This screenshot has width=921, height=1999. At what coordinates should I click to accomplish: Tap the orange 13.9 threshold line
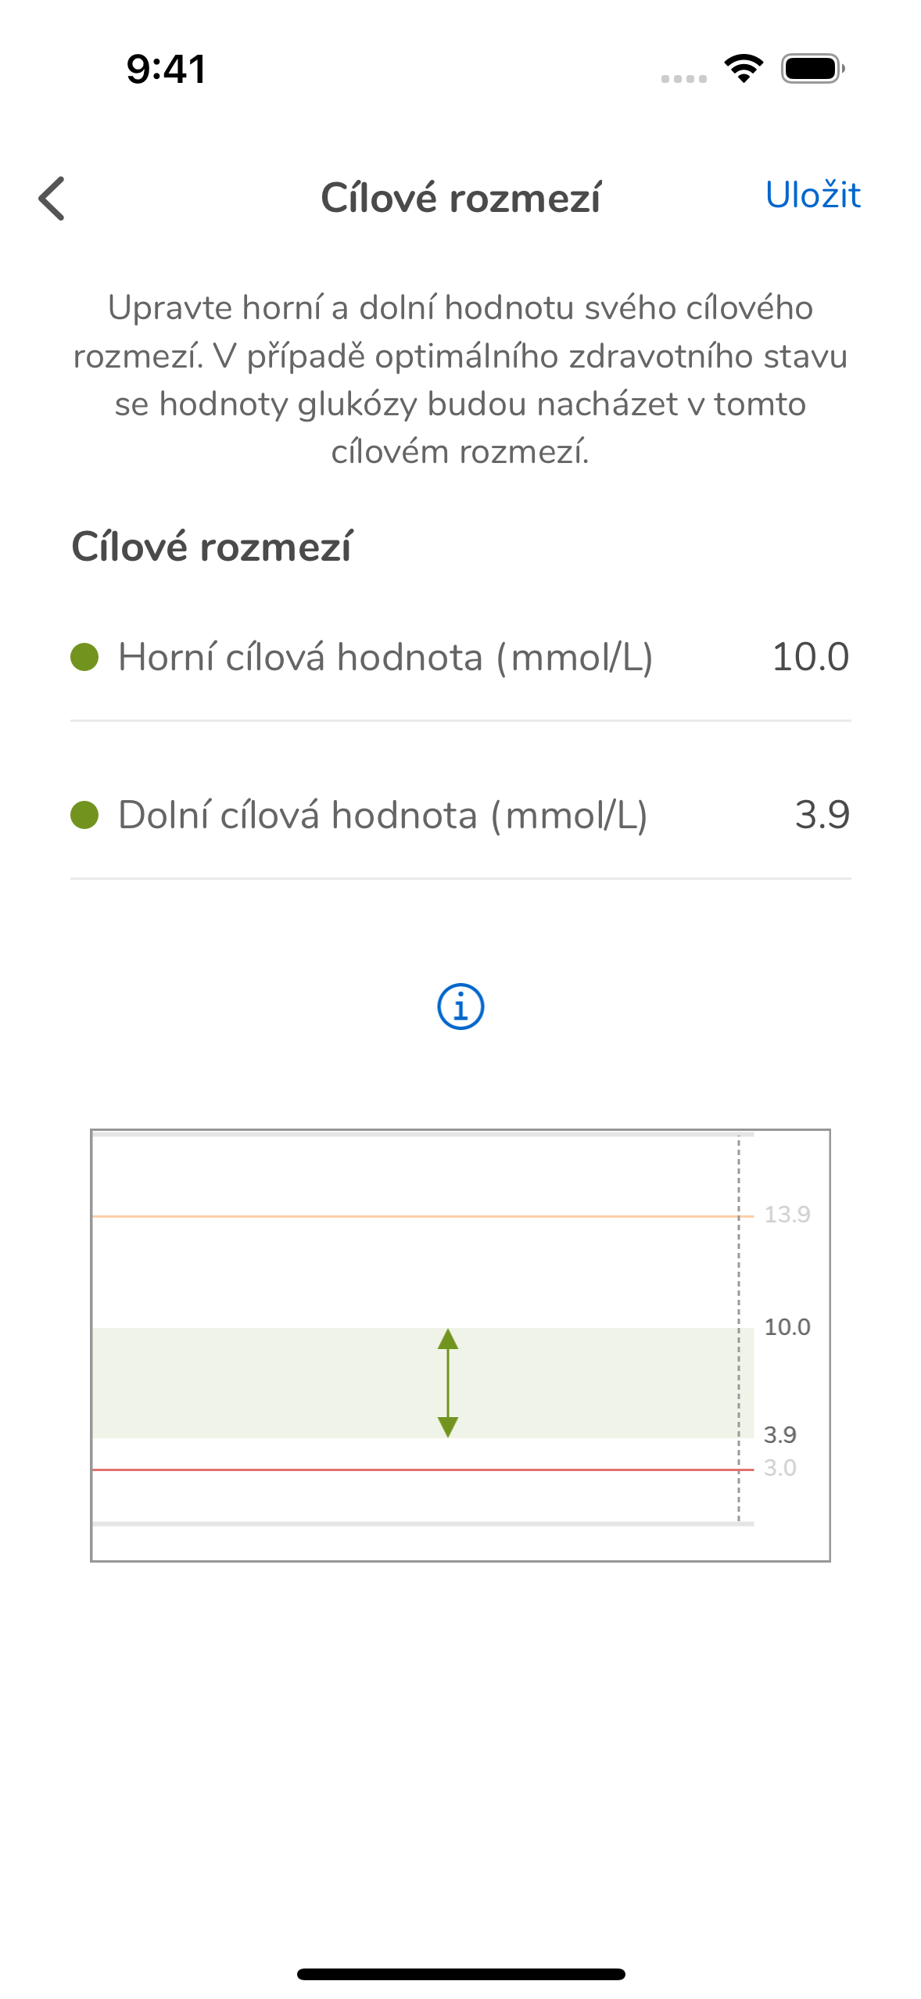pos(423,1216)
